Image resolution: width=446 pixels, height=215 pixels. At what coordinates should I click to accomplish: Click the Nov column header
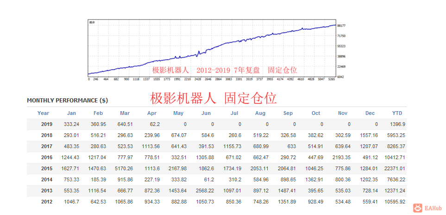(343, 113)
